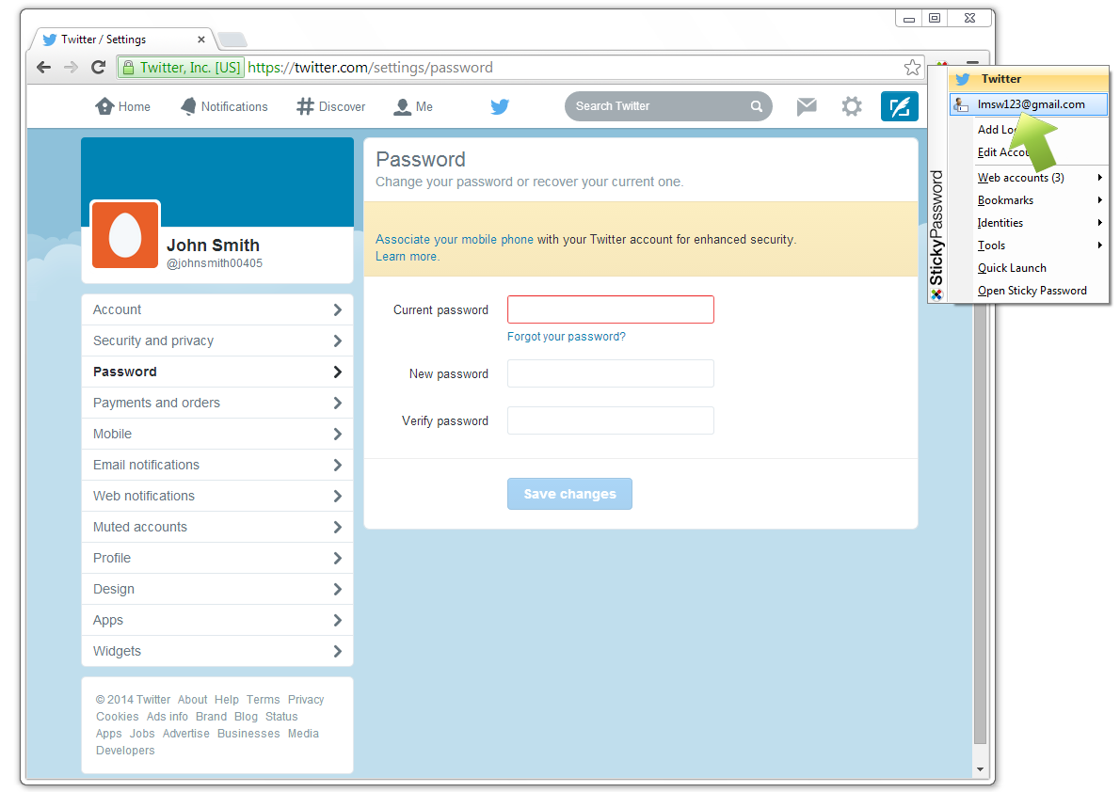Compose a new Tweet with quill button
The height and width of the screenshot is (792, 1120).
(x=899, y=106)
